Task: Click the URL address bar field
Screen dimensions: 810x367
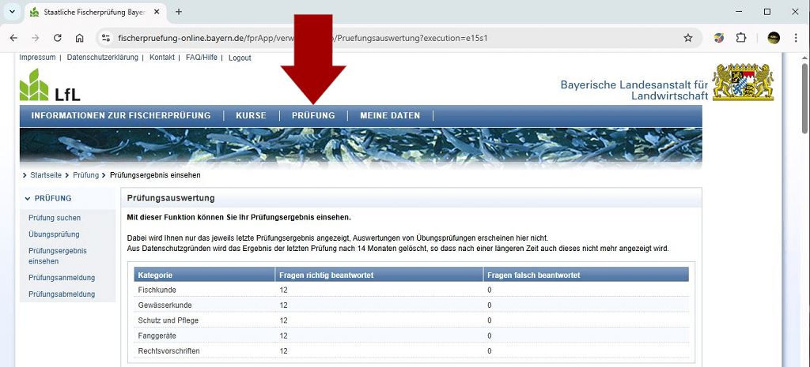Action: coord(396,38)
